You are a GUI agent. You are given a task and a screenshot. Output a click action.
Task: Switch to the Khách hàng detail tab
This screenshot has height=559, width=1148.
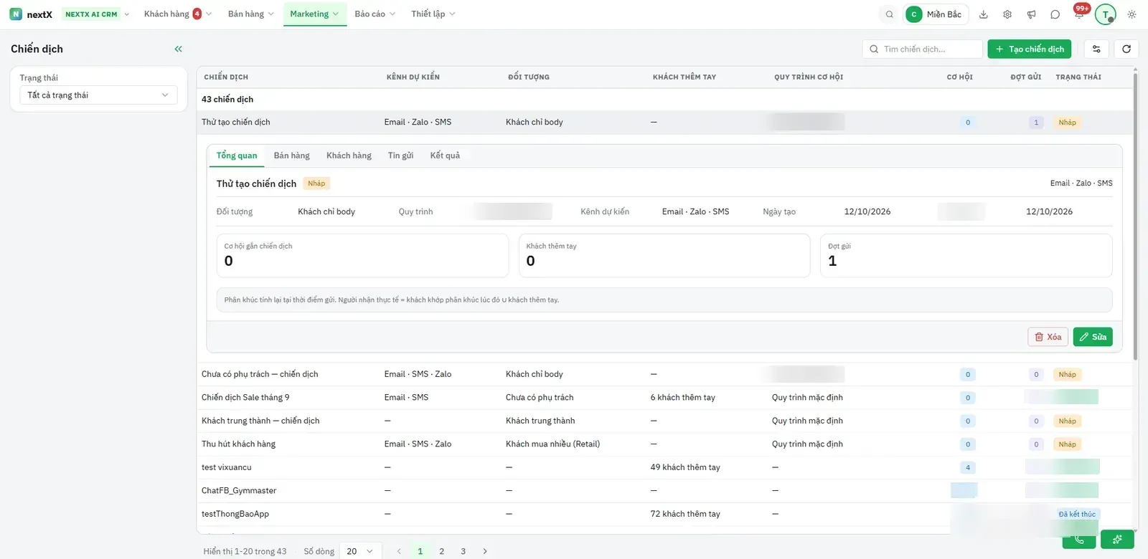pyautogui.click(x=349, y=156)
